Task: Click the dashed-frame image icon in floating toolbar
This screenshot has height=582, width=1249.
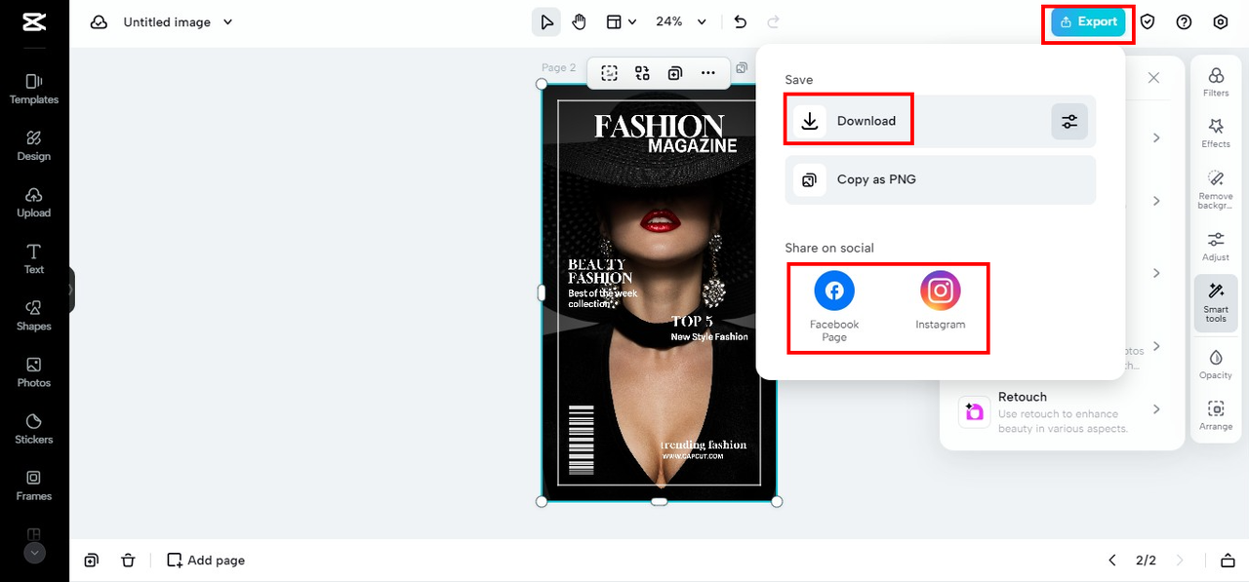Action: tap(610, 72)
